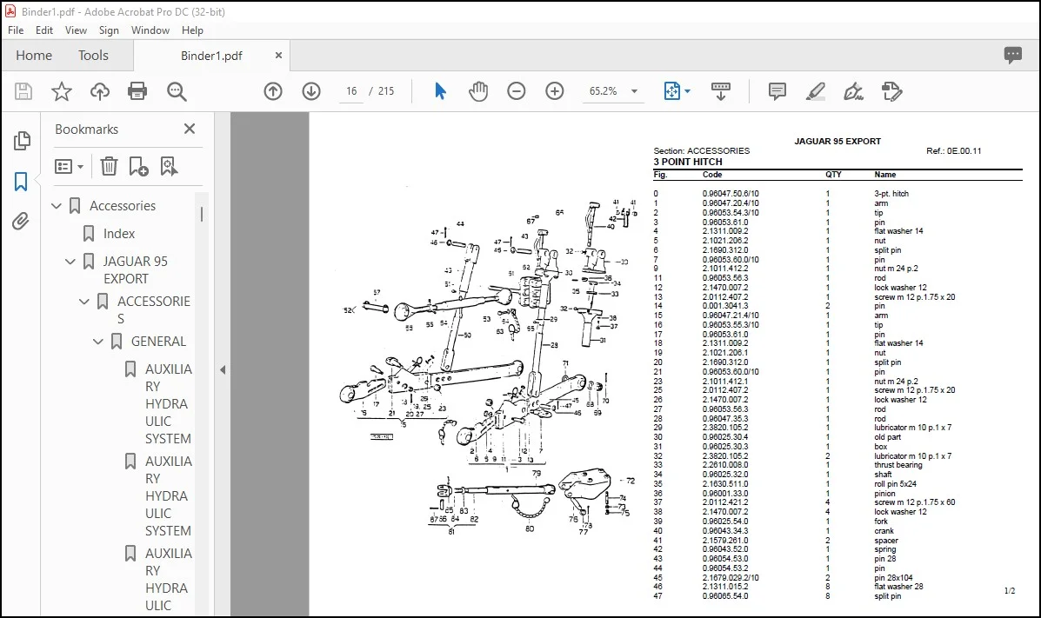Click the scrolling mode keyboard icon
The image size is (1041, 618).
point(720,91)
